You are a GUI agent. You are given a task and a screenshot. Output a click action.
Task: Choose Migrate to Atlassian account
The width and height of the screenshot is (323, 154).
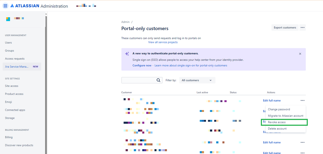coord(285,116)
